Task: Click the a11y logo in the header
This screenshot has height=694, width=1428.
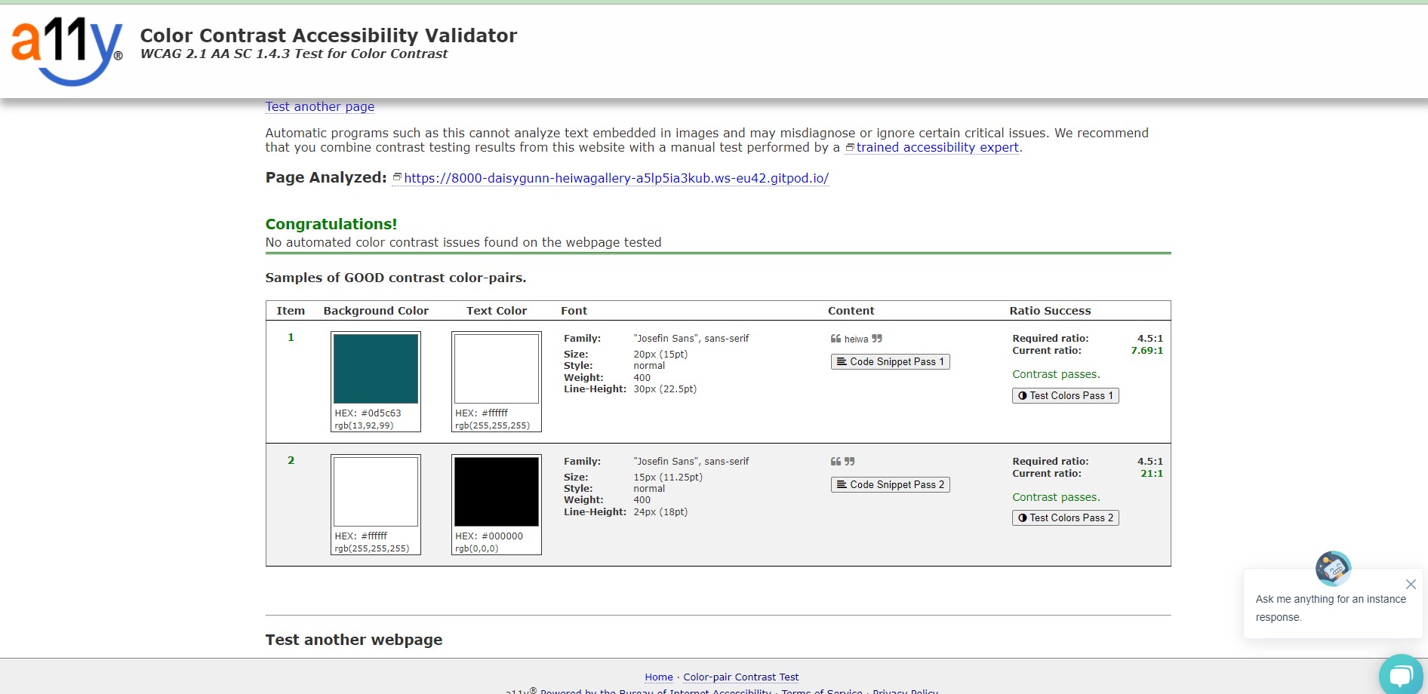Action: pos(66,51)
